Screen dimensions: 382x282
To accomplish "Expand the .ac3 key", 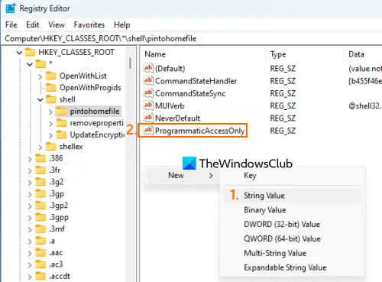I will tap(30, 264).
